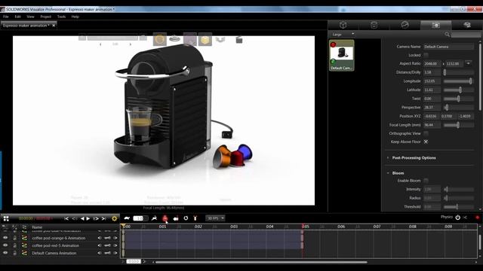This screenshot has height=271, width=483.
Task: Open animation settings gear icon
Action: point(114,218)
